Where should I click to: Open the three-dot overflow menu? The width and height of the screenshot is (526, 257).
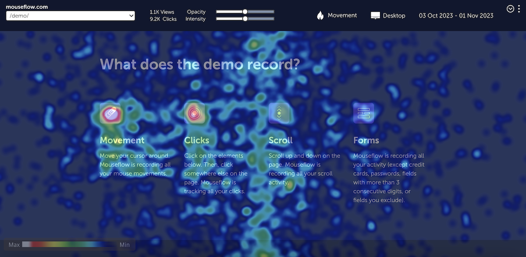click(520, 8)
